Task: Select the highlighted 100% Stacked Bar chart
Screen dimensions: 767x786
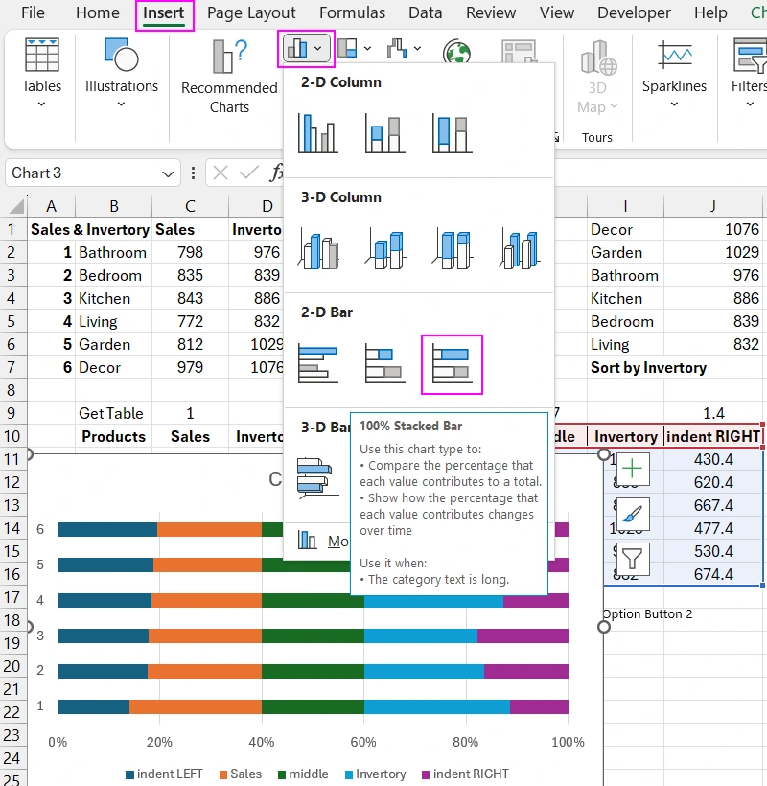Action: (452, 364)
